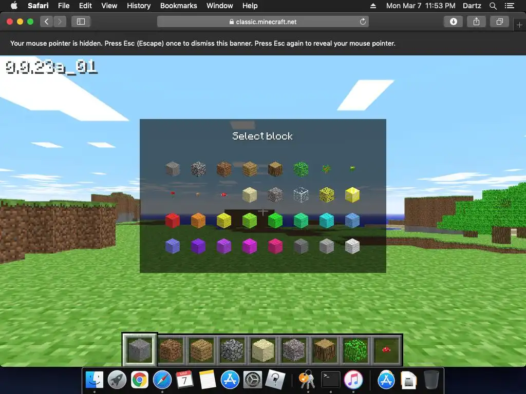The image size is (526, 394).
Task: Open the Edit menu
Action: pos(85,6)
